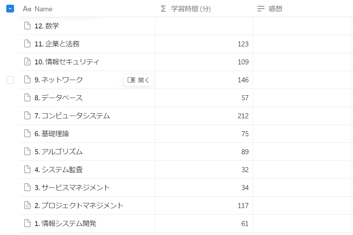353x235 pixels.
Task: Click the document icon beside 2. プロジェクトマネジメント
Action: (27, 206)
